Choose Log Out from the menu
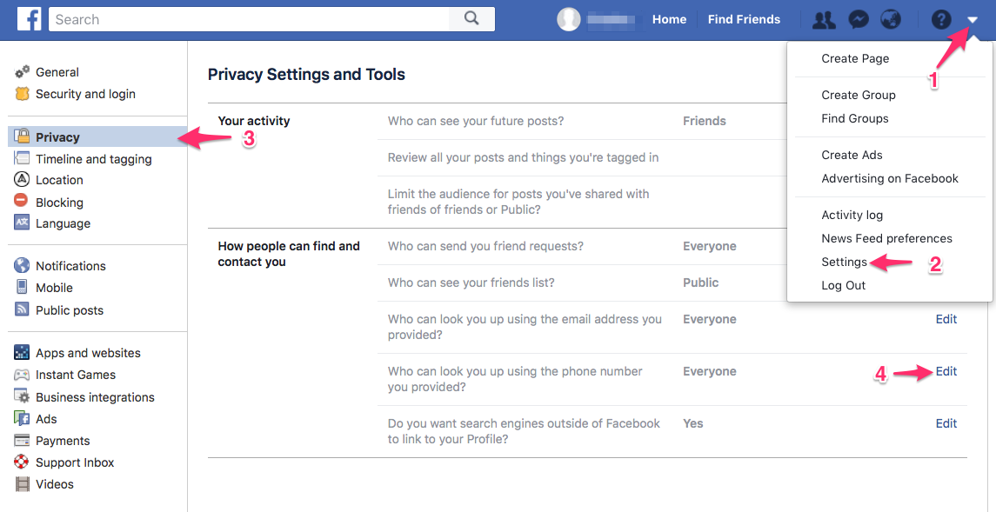The image size is (996, 512). pyautogui.click(x=843, y=285)
